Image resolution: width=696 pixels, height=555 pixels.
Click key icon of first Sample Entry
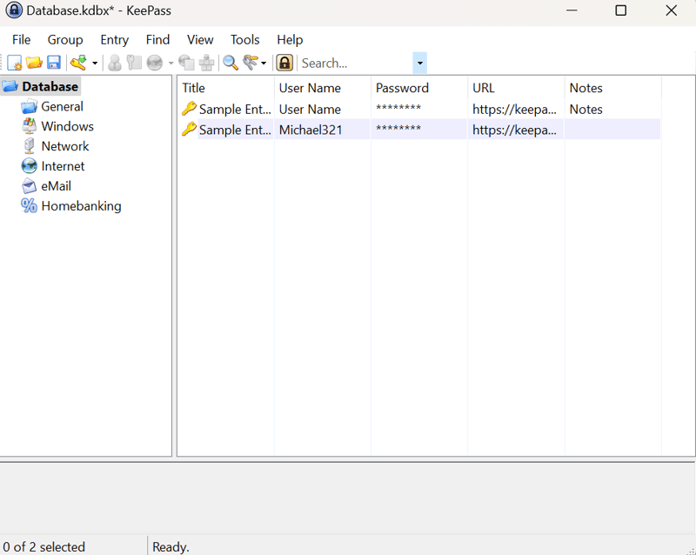[x=189, y=109]
